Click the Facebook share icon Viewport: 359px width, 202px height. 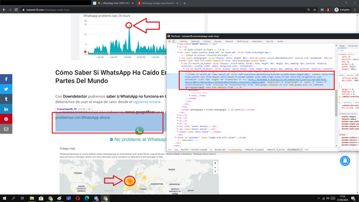6,79
